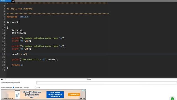Click 'The result is' printf line 22

pyautogui.click(x=35, y=59)
